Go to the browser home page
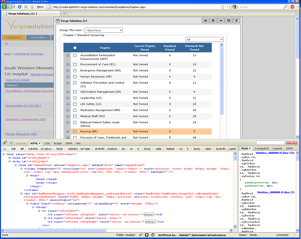301x239 pixels. tap(32, 7)
